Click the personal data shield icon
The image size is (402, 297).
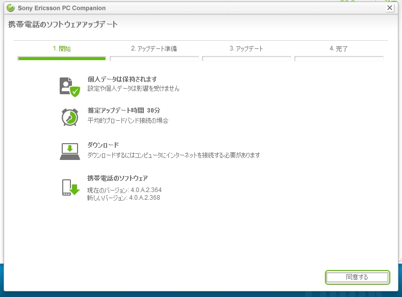[69, 86]
